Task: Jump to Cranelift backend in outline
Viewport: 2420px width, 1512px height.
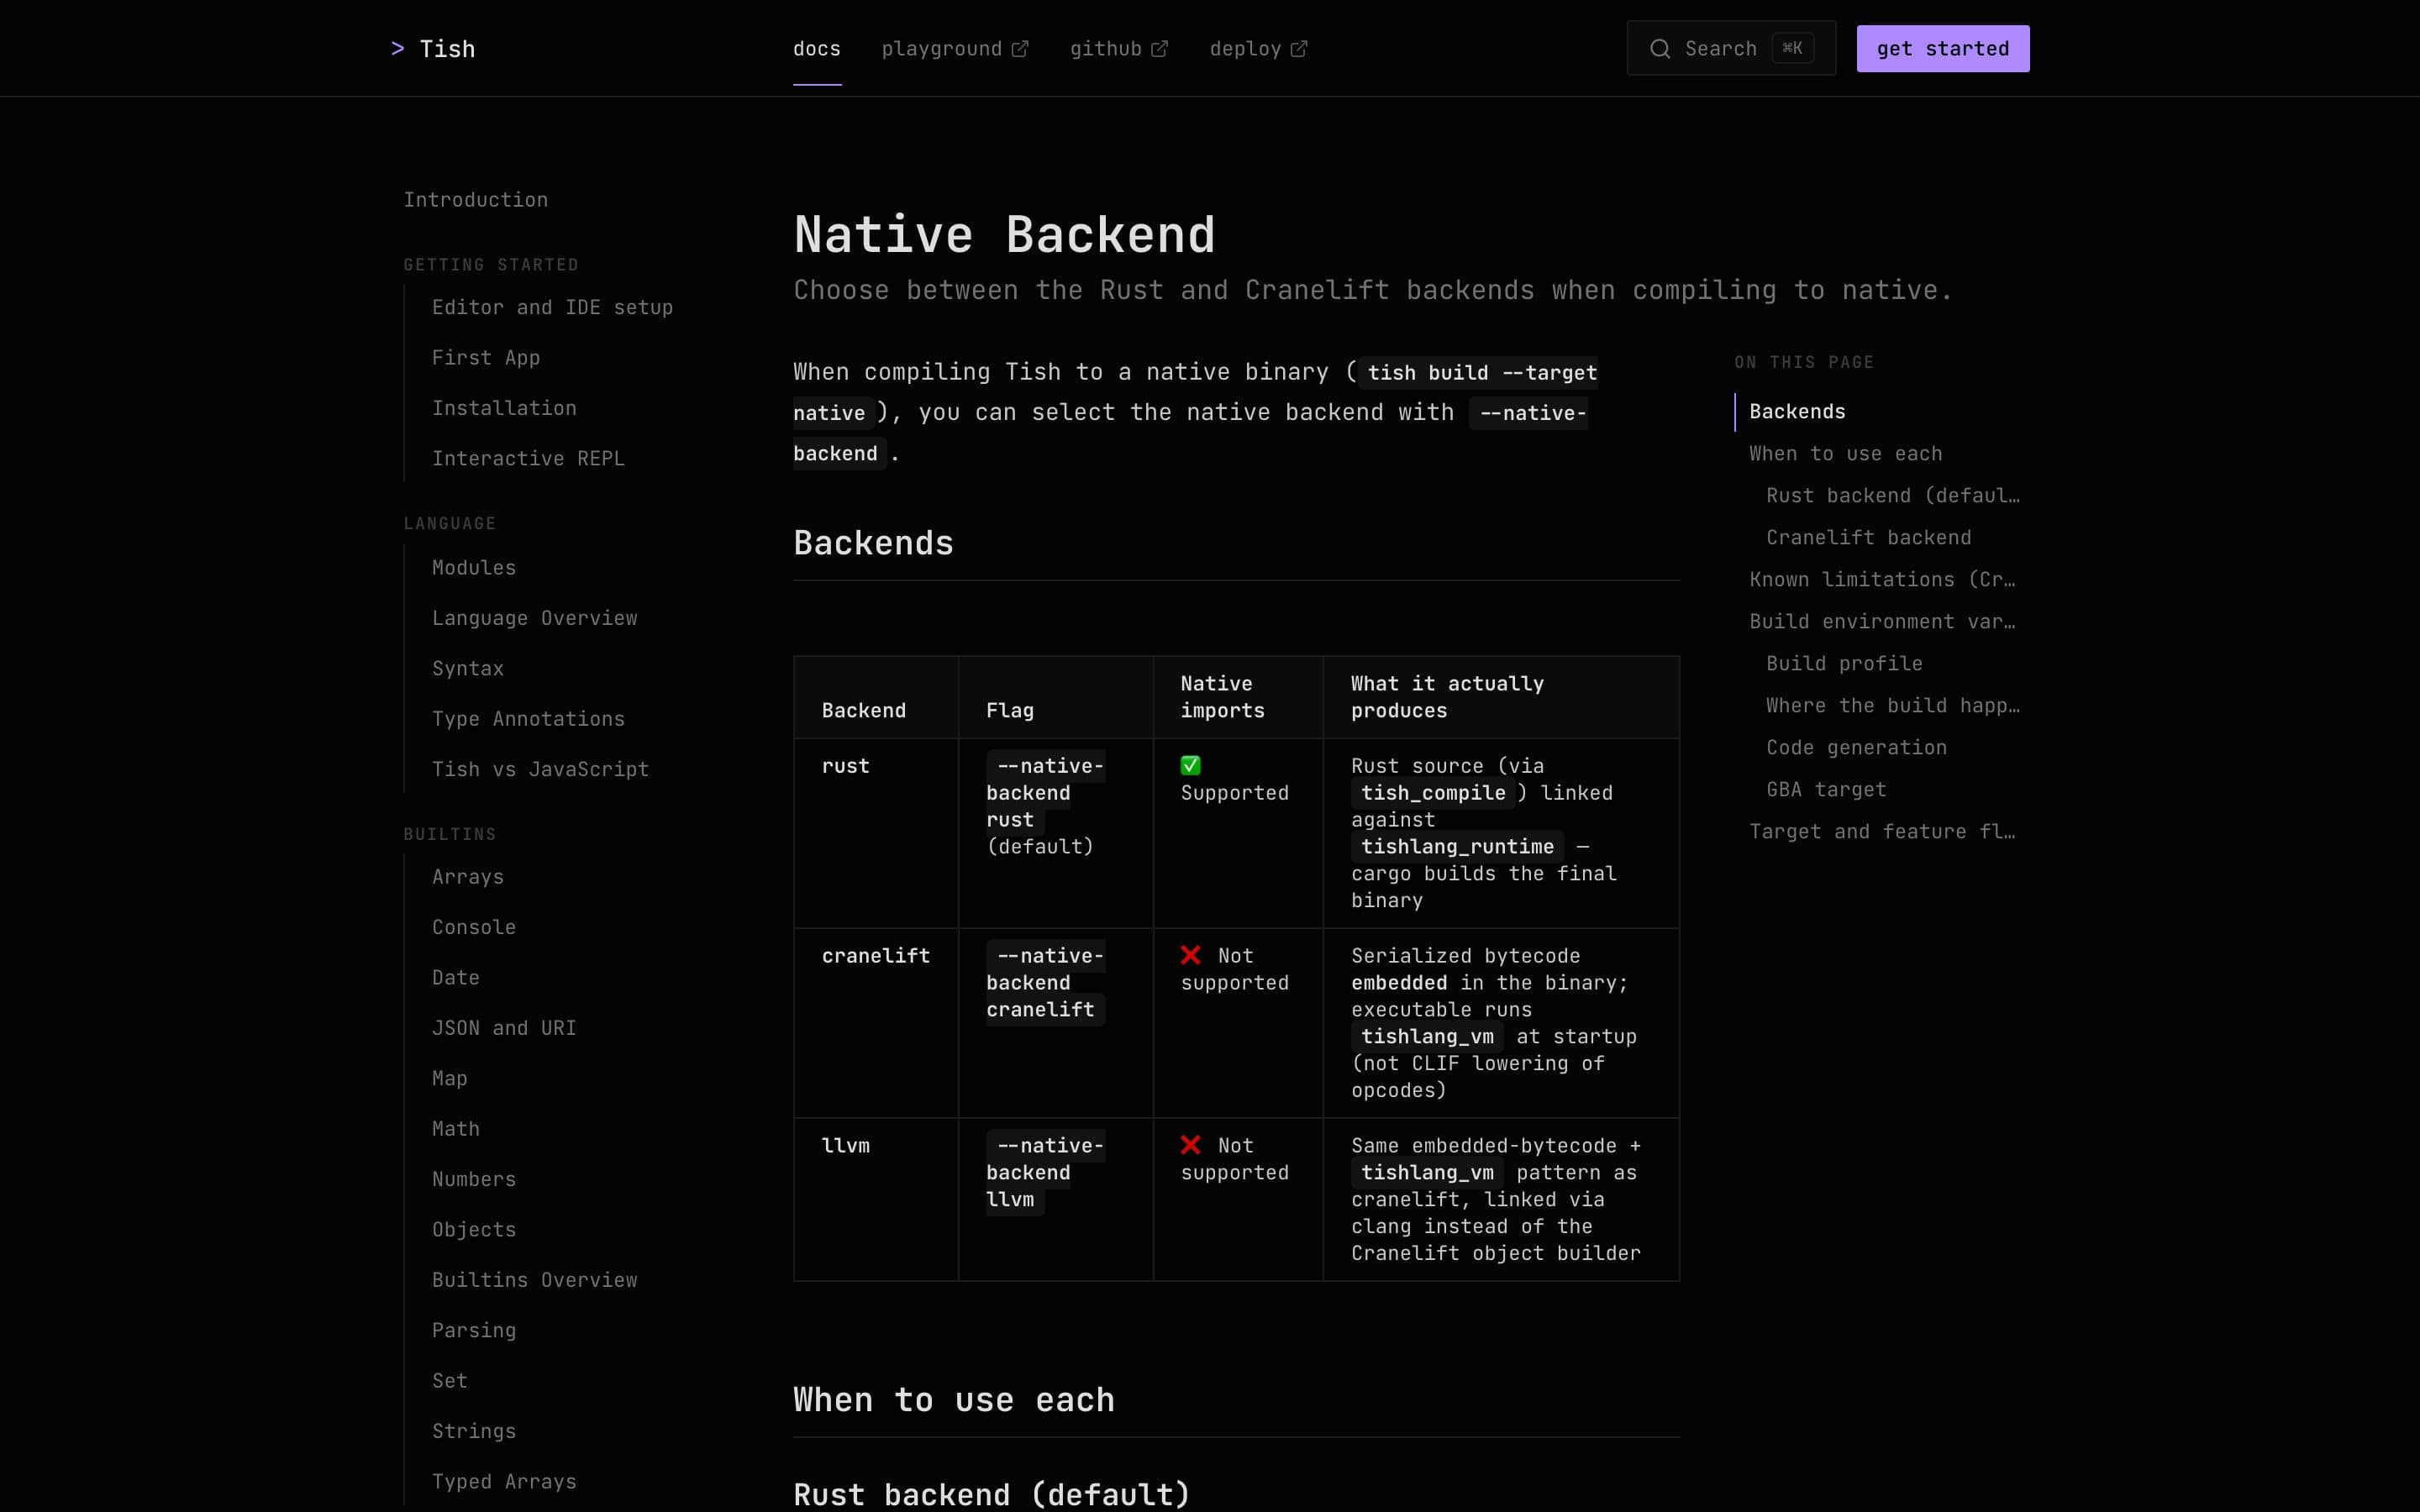Action: tap(1868, 538)
